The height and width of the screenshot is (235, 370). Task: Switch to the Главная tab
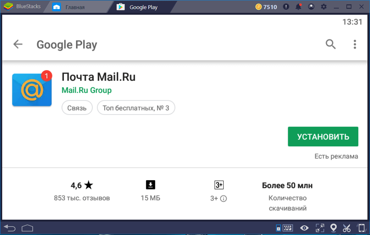click(x=75, y=7)
